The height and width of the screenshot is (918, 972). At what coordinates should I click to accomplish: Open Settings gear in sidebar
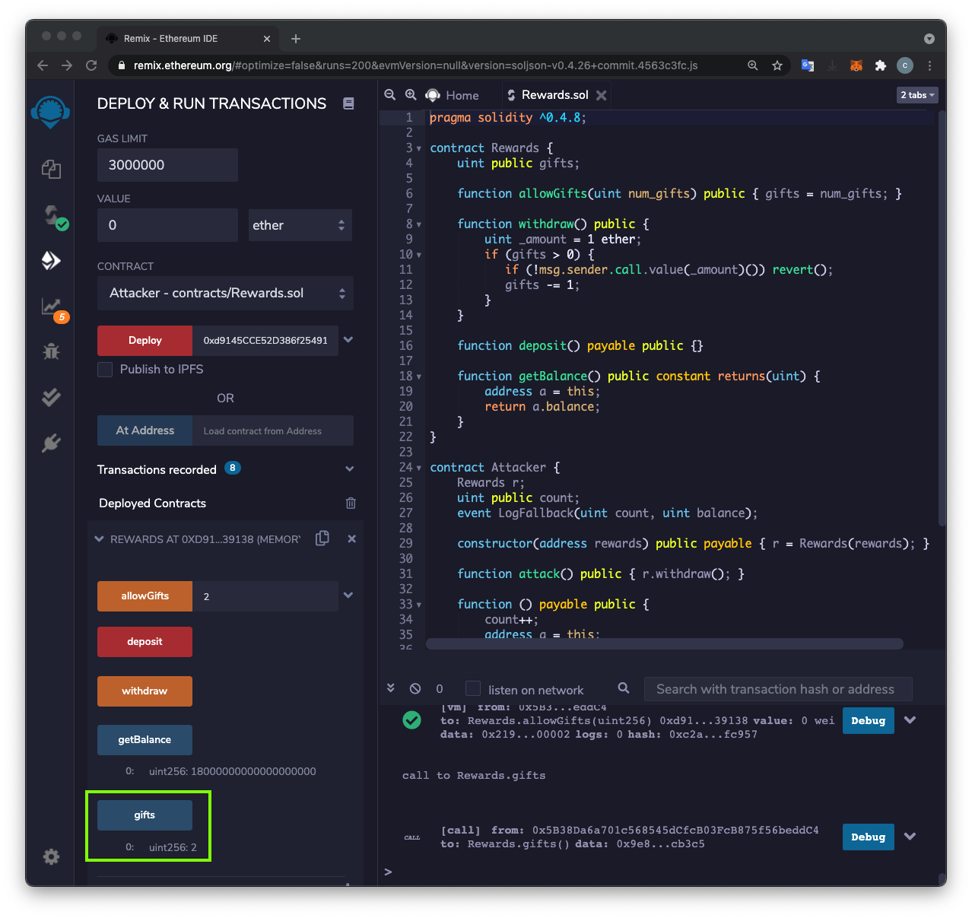pyautogui.click(x=51, y=857)
